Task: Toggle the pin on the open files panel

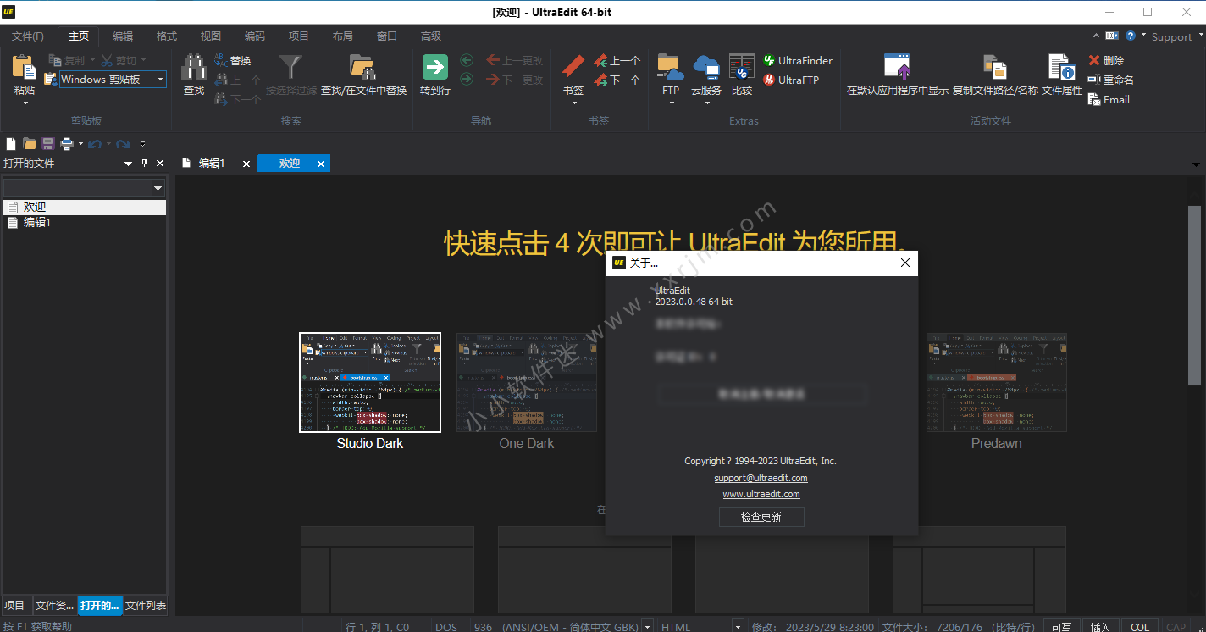Action: [144, 164]
